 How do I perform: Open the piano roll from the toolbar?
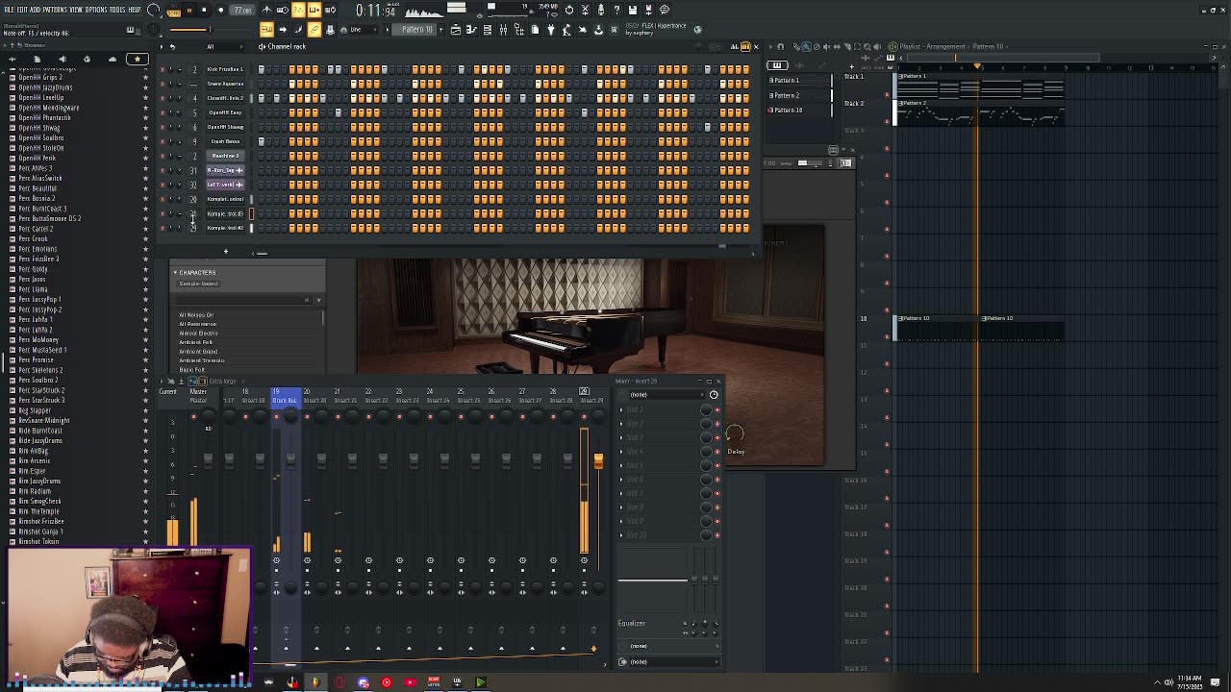point(471,30)
